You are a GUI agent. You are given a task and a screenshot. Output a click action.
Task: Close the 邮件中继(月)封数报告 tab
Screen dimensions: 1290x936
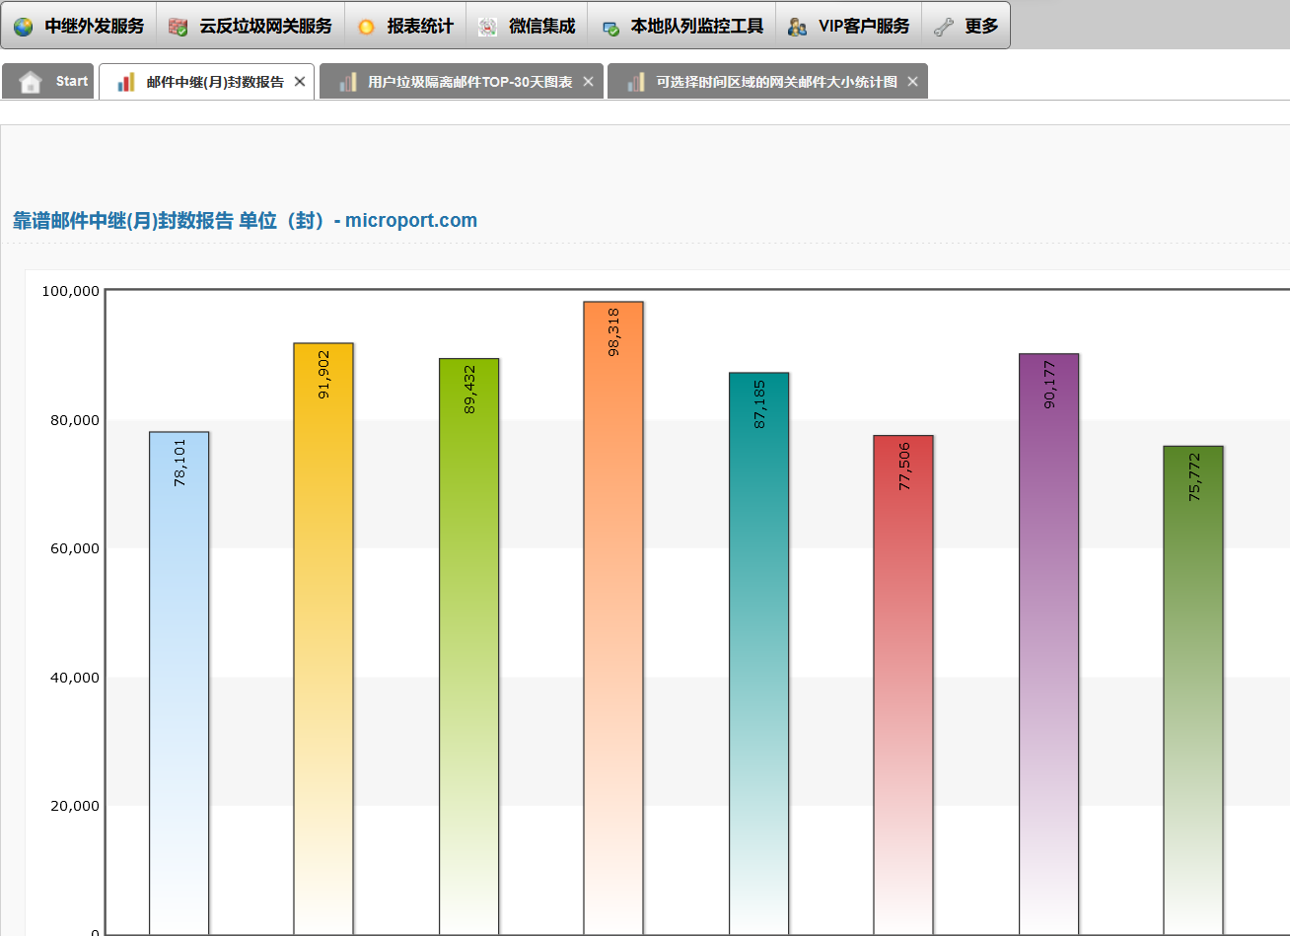pos(300,82)
